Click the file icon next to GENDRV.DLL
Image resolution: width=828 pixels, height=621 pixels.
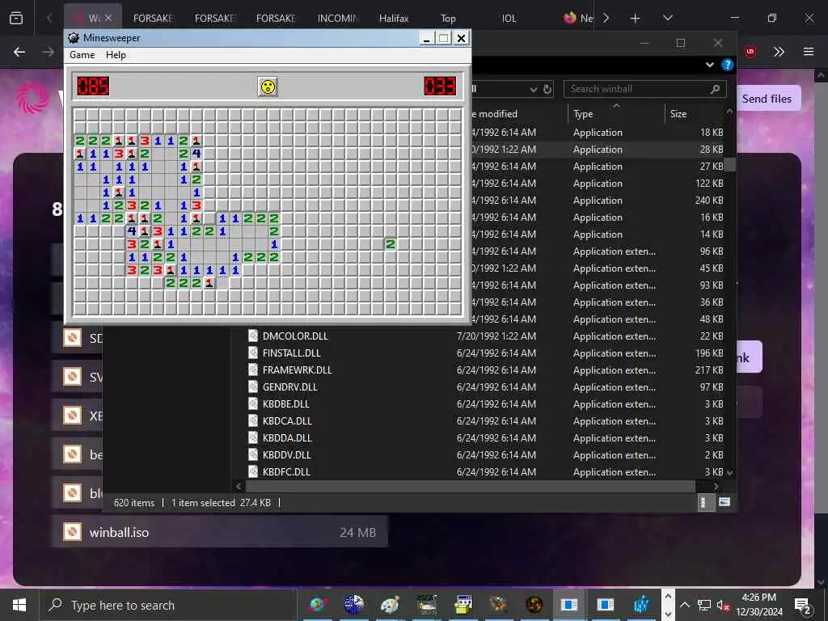[253, 387]
